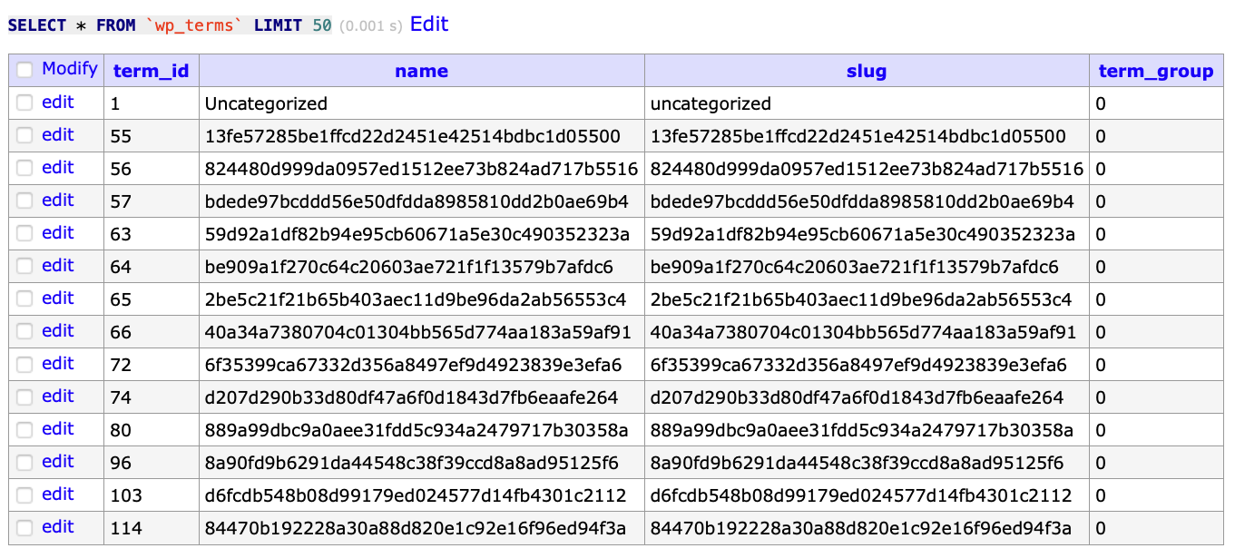Open the edit link for term_id 72
The height and width of the screenshot is (558, 1235).
point(57,364)
